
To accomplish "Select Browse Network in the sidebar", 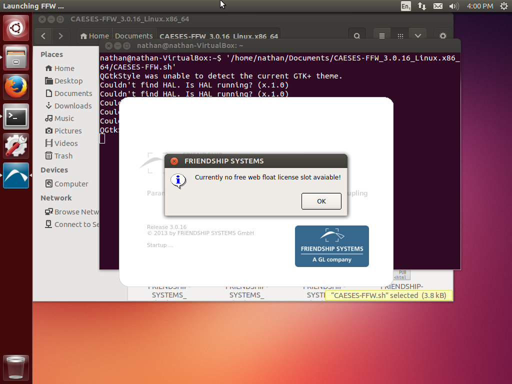I will tap(72, 212).
